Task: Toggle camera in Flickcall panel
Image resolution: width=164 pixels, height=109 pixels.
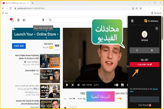Action: click(152, 50)
